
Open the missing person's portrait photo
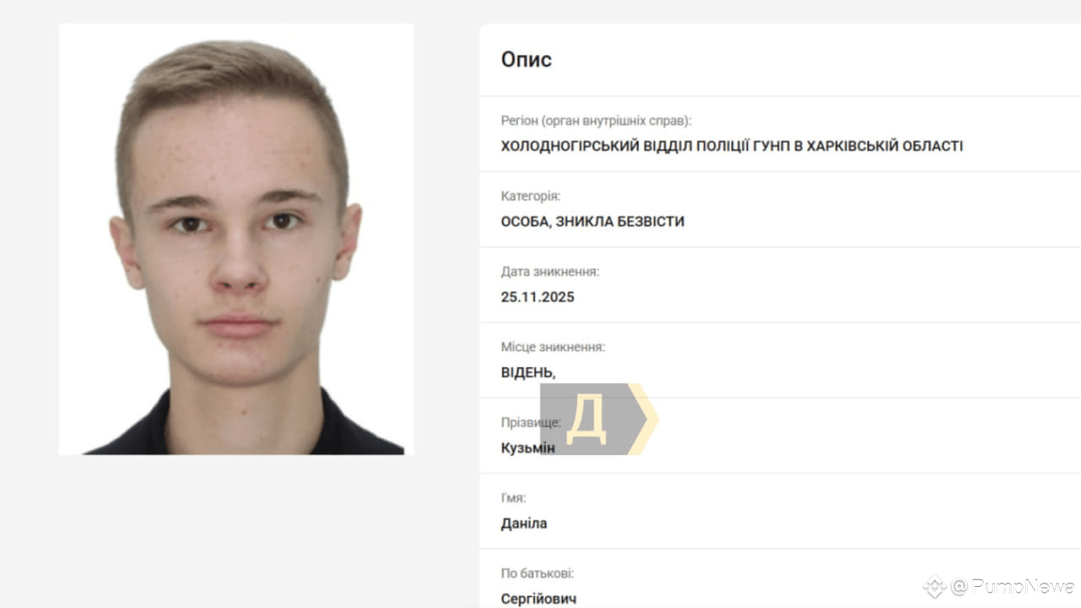tap(236, 239)
